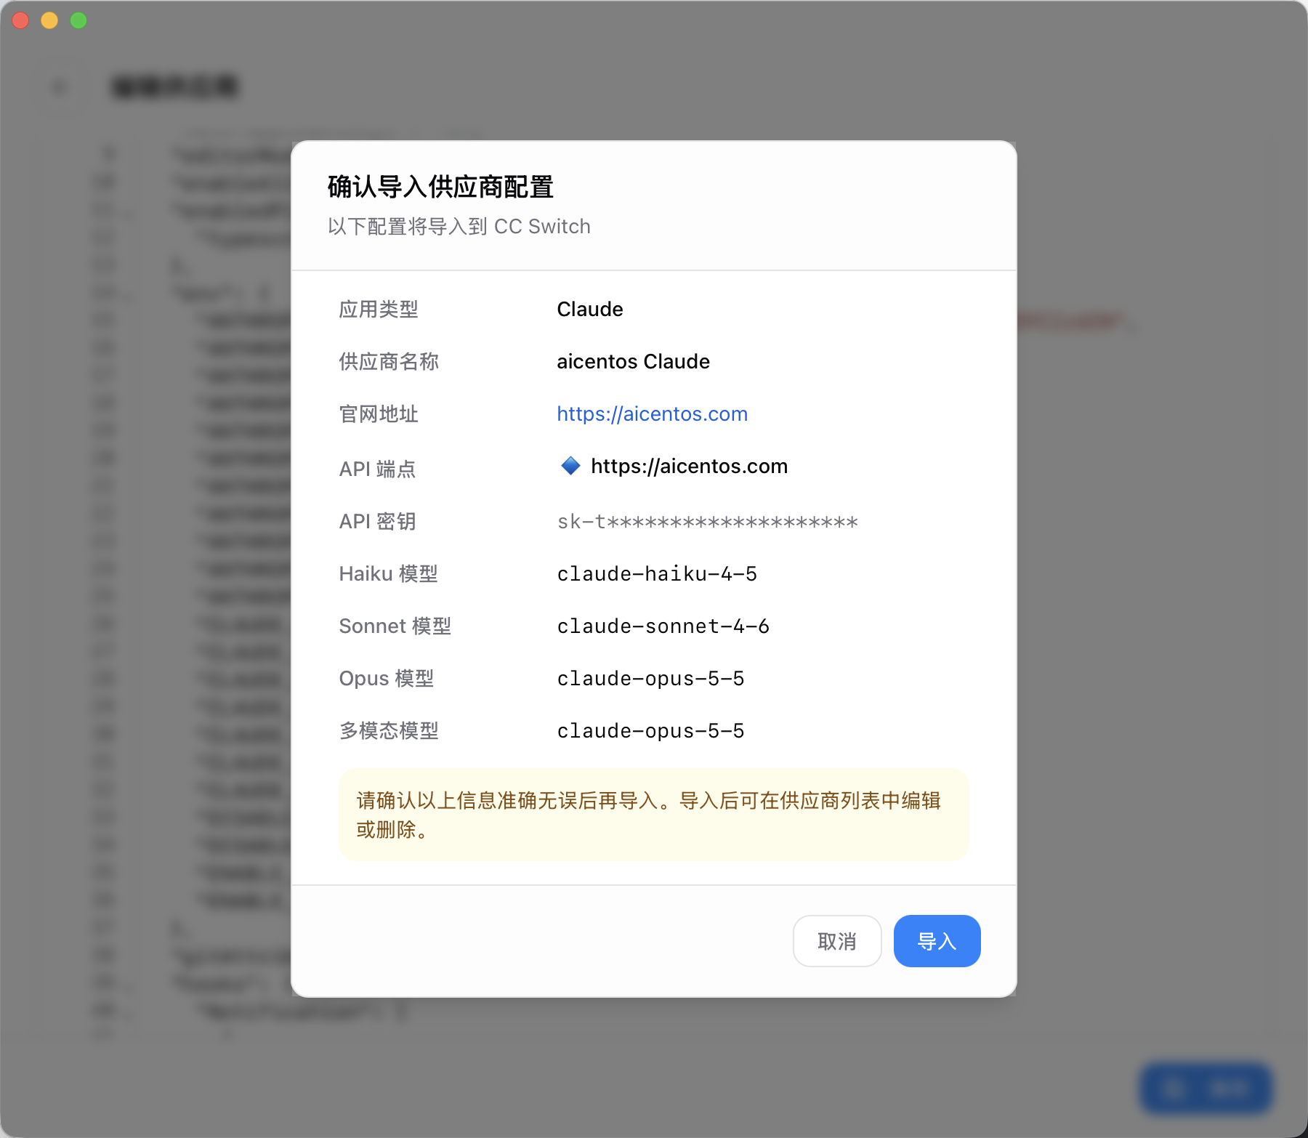The width and height of the screenshot is (1308, 1138).
Task: Click the yellow minimize window button
Action: tap(49, 20)
